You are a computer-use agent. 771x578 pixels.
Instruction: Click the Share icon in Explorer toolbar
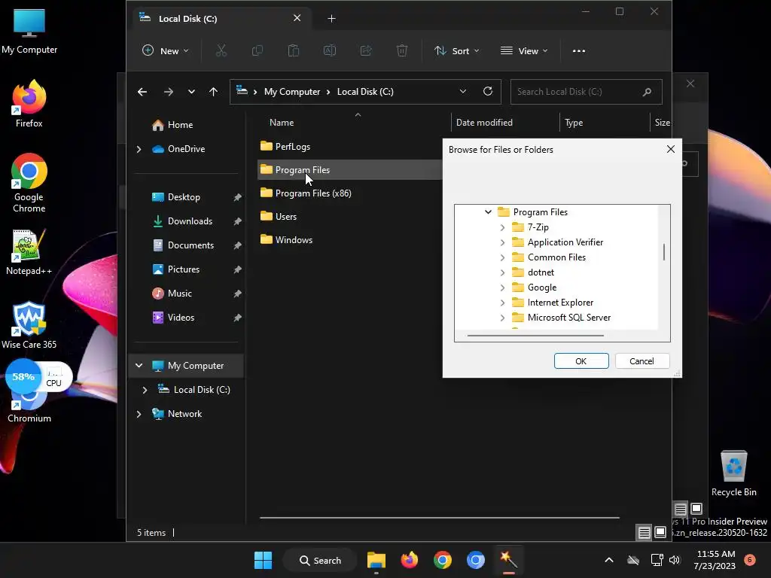(x=366, y=50)
